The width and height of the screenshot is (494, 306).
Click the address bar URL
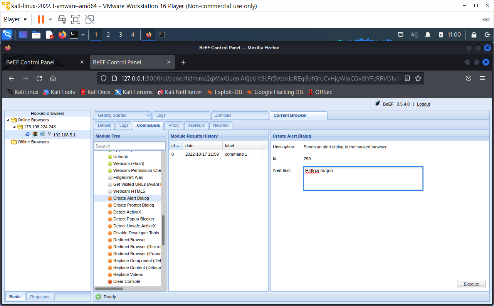coord(260,78)
